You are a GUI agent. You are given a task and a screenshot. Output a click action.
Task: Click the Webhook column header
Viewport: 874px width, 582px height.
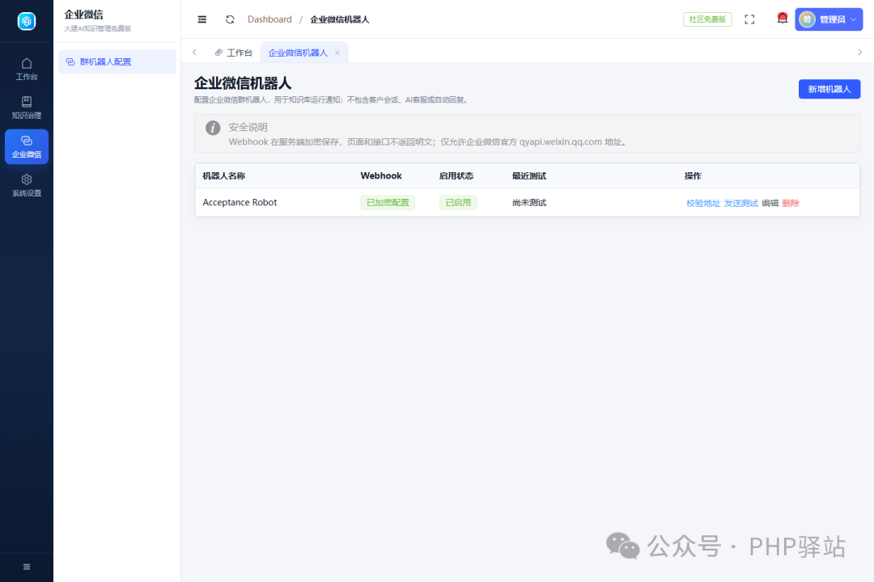[381, 176]
